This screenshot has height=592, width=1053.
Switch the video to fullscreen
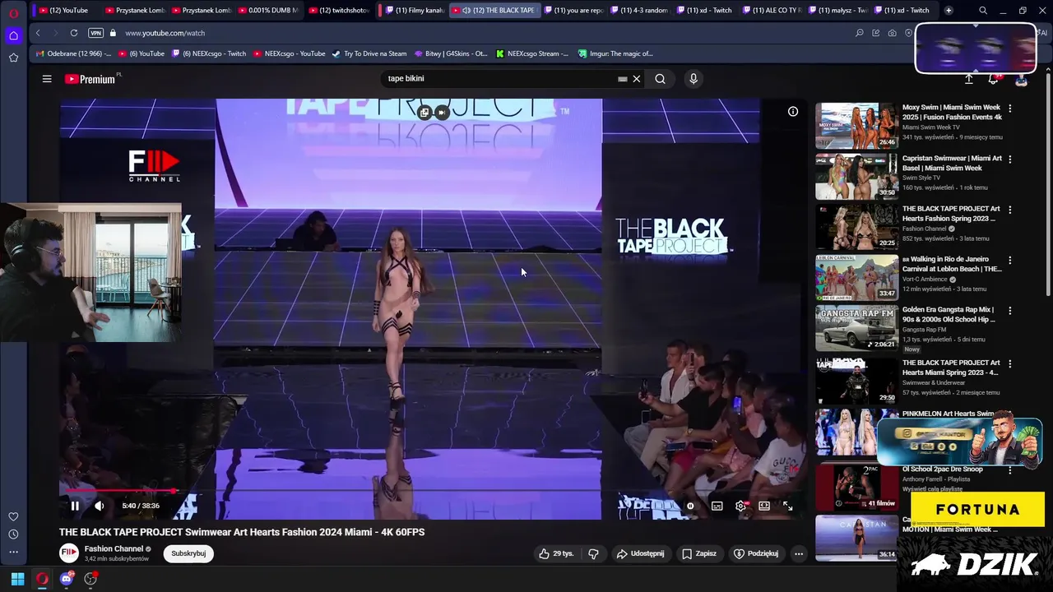pos(787,506)
